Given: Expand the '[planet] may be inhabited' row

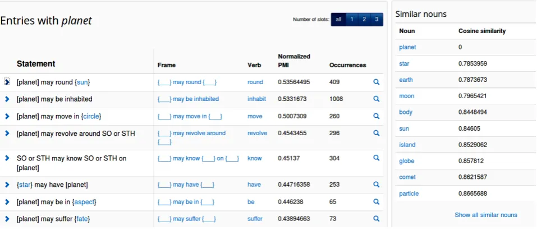Looking at the screenshot, I should (x=7, y=99).
